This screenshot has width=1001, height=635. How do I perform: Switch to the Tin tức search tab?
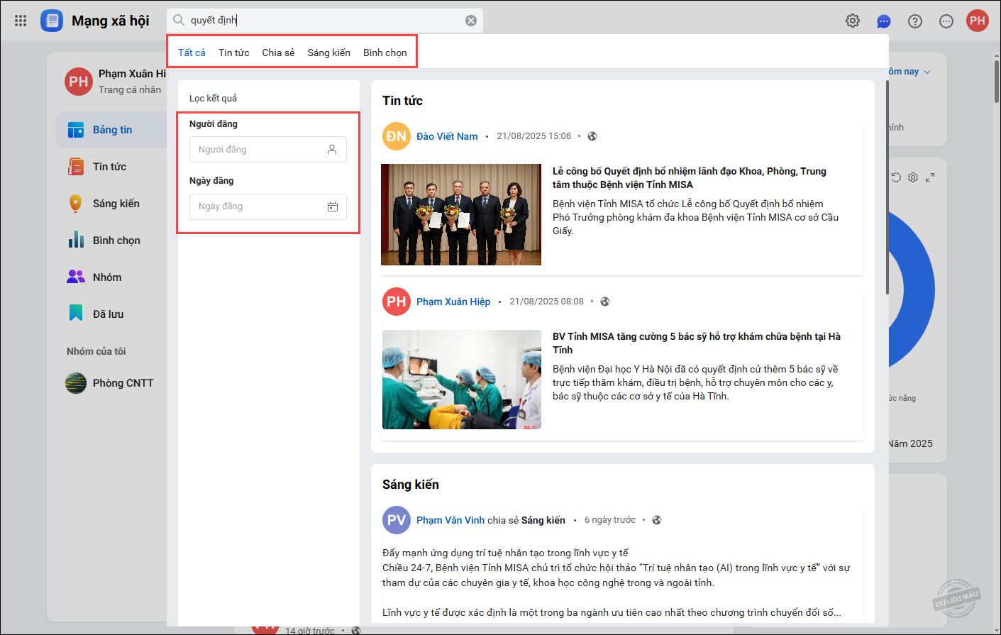[233, 53]
